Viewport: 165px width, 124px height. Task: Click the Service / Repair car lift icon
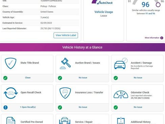point(65,121)
